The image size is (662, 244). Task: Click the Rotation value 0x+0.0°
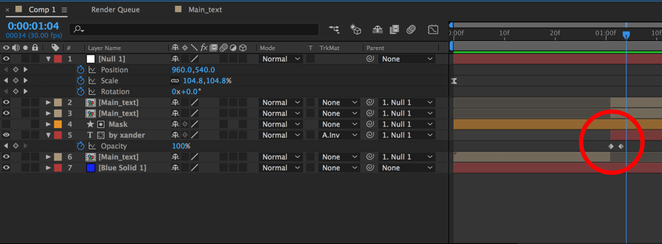pos(187,92)
